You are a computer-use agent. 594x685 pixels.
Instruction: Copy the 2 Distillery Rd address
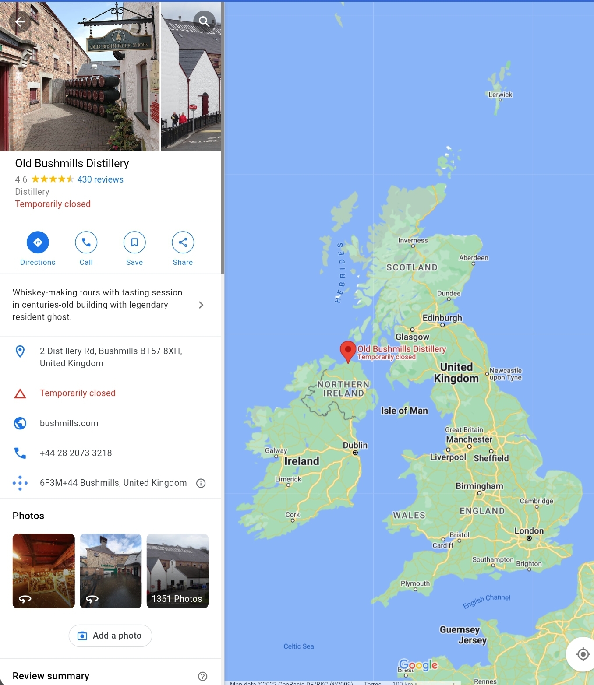(110, 357)
